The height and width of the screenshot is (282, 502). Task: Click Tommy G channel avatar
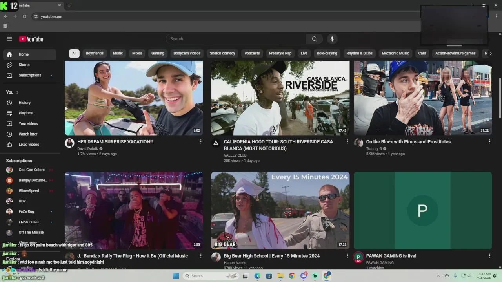click(x=358, y=143)
